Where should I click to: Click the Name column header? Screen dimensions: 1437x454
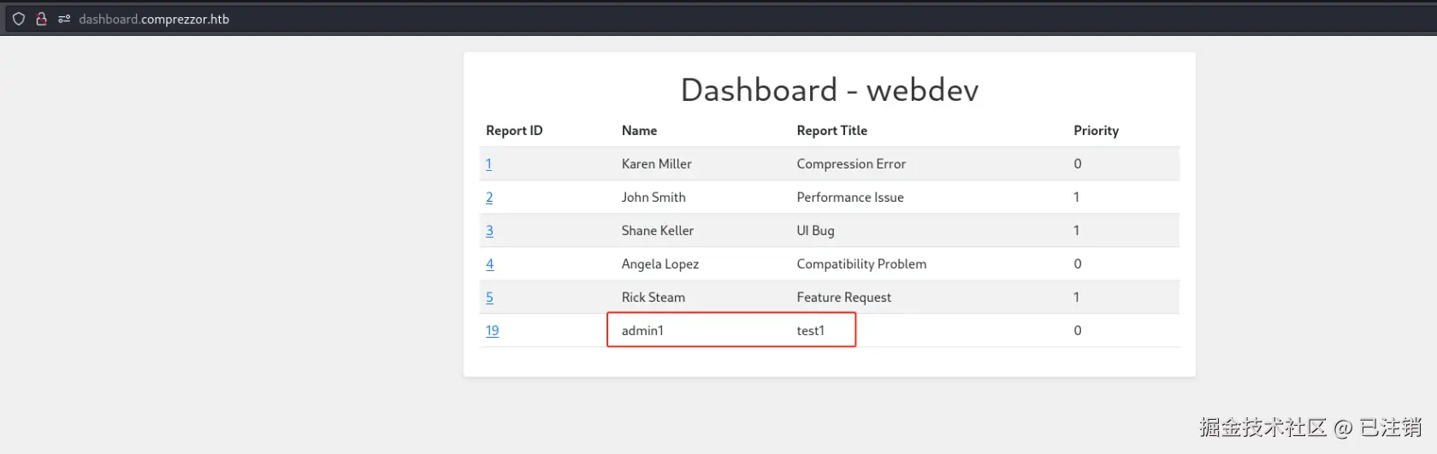point(639,131)
